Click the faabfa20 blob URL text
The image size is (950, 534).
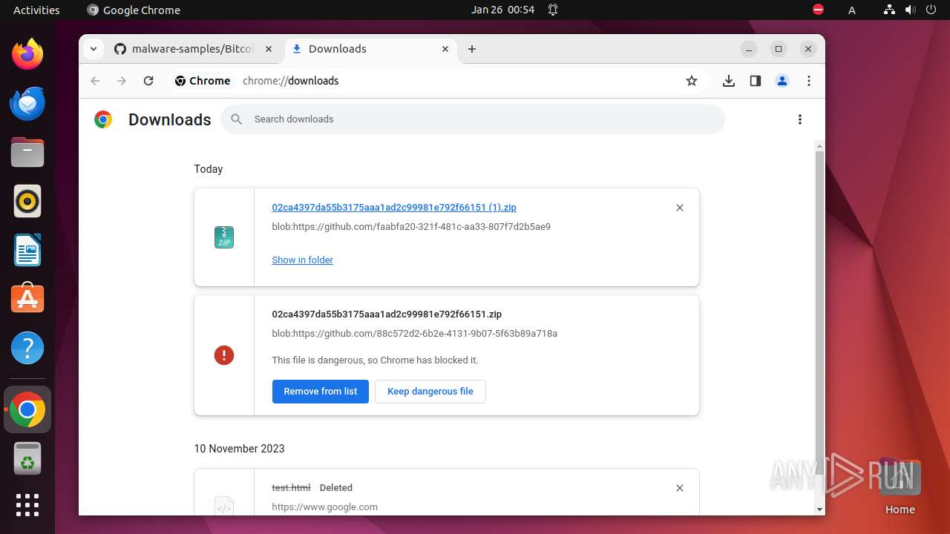tap(411, 227)
